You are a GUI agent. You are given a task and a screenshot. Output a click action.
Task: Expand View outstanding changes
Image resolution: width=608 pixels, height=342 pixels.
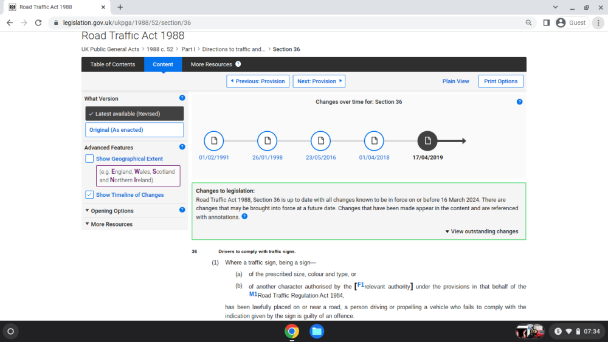482,231
